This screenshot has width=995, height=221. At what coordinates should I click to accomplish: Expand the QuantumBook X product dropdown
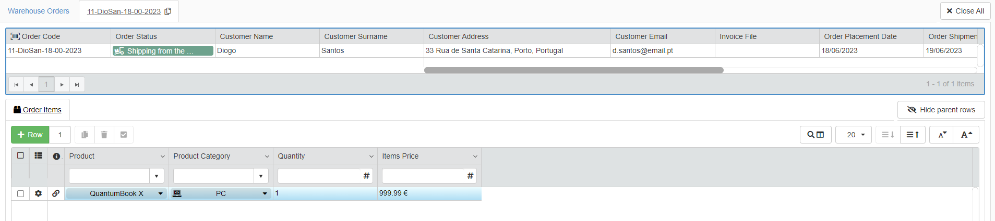click(x=160, y=193)
